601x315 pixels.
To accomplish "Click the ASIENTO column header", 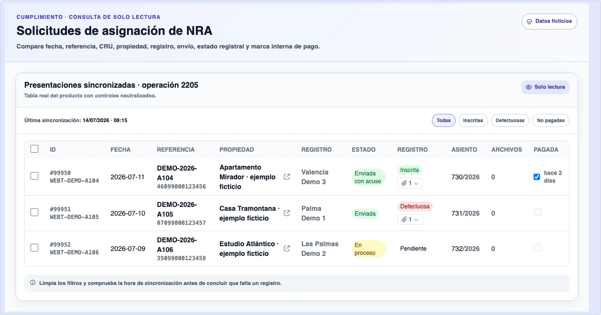I will click(x=464, y=150).
